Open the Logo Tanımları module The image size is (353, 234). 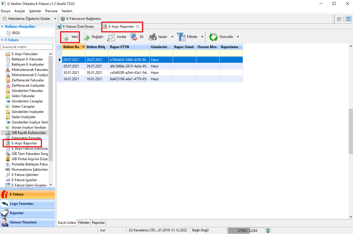(x=22, y=204)
